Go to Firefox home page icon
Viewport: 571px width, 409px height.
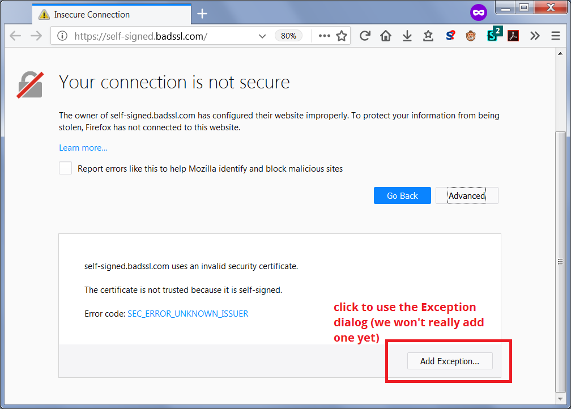(x=386, y=36)
